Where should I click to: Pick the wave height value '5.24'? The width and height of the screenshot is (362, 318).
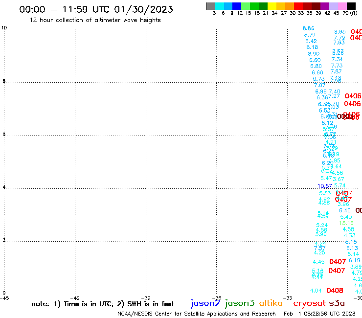(x=322, y=225)
